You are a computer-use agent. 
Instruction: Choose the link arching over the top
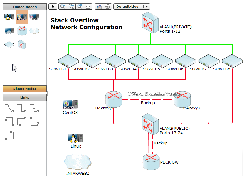point(9,122)
